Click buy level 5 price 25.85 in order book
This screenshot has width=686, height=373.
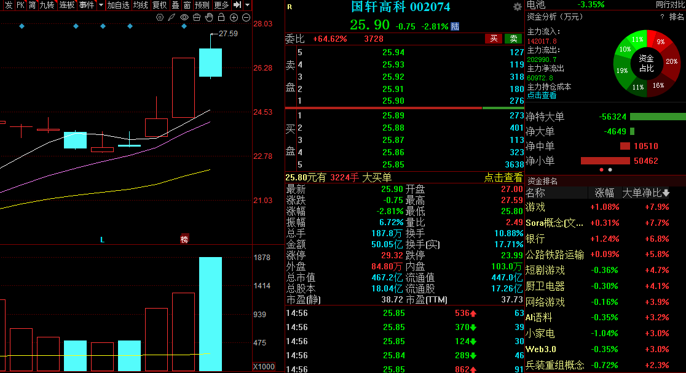coord(393,164)
